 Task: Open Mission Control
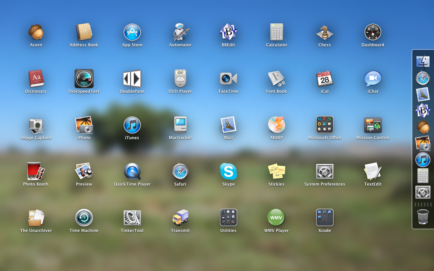click(x=373, y=125)
